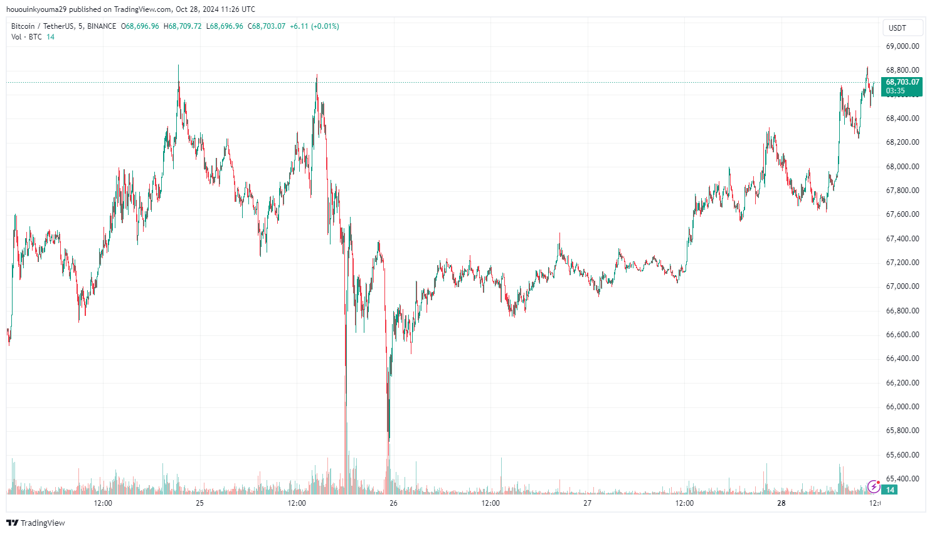
Task: Click the 67,000.00 price axis label
Action: pos(903,286)
